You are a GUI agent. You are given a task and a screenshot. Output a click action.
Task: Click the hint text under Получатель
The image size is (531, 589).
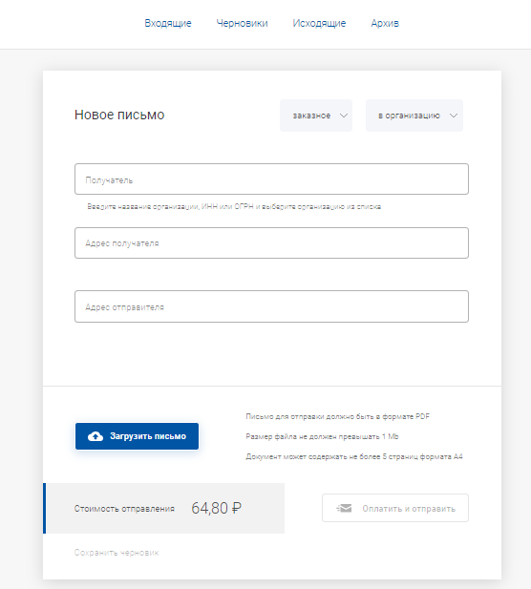(x=234, y=206)
